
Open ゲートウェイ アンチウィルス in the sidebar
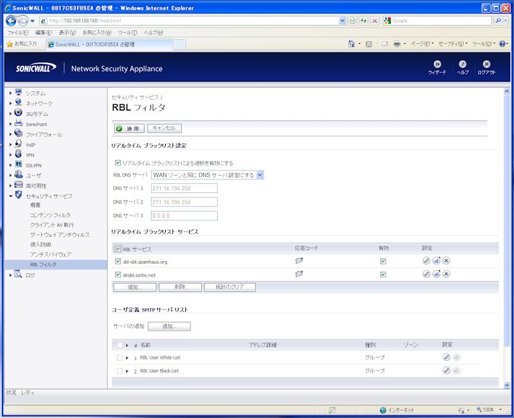[60, 235]
